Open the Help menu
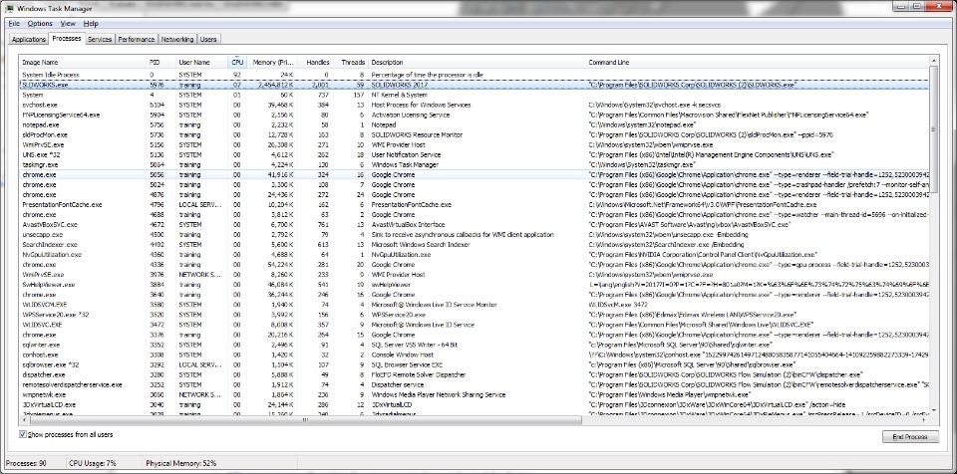The image size is (957, 474). [x=91, y=22]
